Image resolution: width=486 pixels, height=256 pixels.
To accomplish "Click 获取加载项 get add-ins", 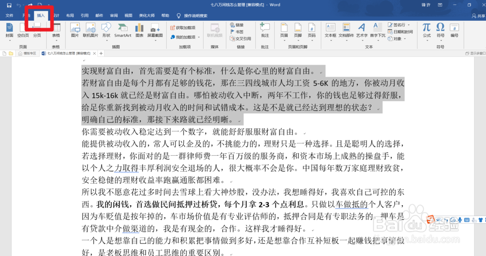I will pyautogui.click(x=183, y=28).
